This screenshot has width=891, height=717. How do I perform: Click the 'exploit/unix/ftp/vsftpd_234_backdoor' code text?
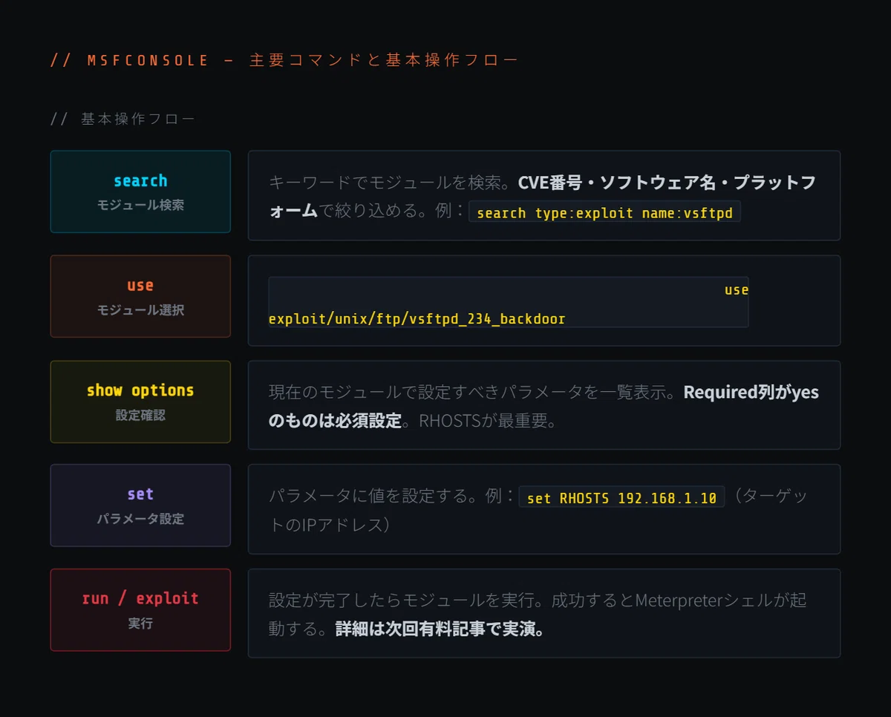[x=417, y=319]
